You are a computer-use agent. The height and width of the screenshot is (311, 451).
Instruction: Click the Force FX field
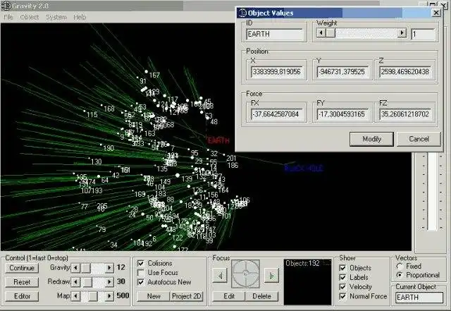[276, 114]
